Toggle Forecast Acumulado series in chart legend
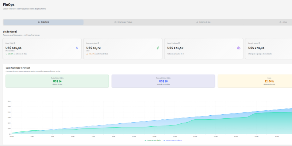Viewport: 292px width, 146px height. (x=173, y=141)
